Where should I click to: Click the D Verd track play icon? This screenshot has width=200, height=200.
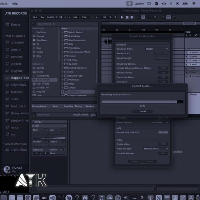187,64
